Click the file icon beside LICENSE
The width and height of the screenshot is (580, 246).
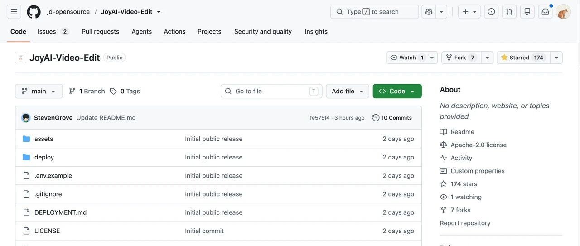point(26,231)
